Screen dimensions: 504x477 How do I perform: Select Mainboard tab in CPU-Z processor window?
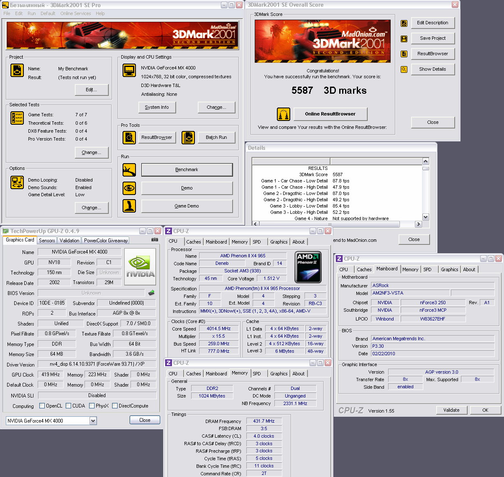pyautogui.click(x=216, y=242)
